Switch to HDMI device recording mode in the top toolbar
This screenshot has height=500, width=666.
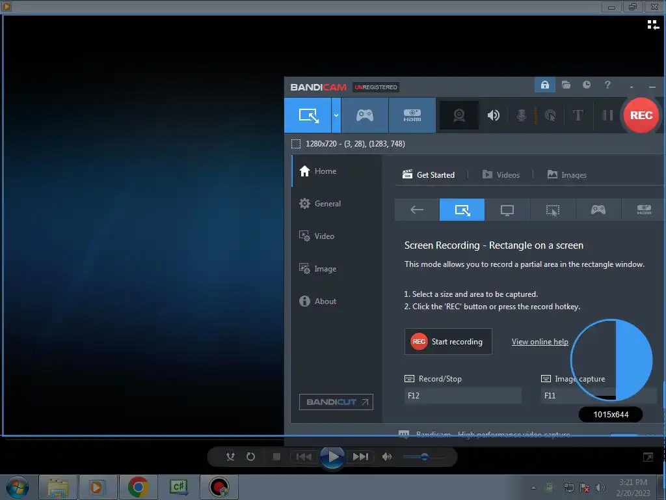tap(412, 115)
